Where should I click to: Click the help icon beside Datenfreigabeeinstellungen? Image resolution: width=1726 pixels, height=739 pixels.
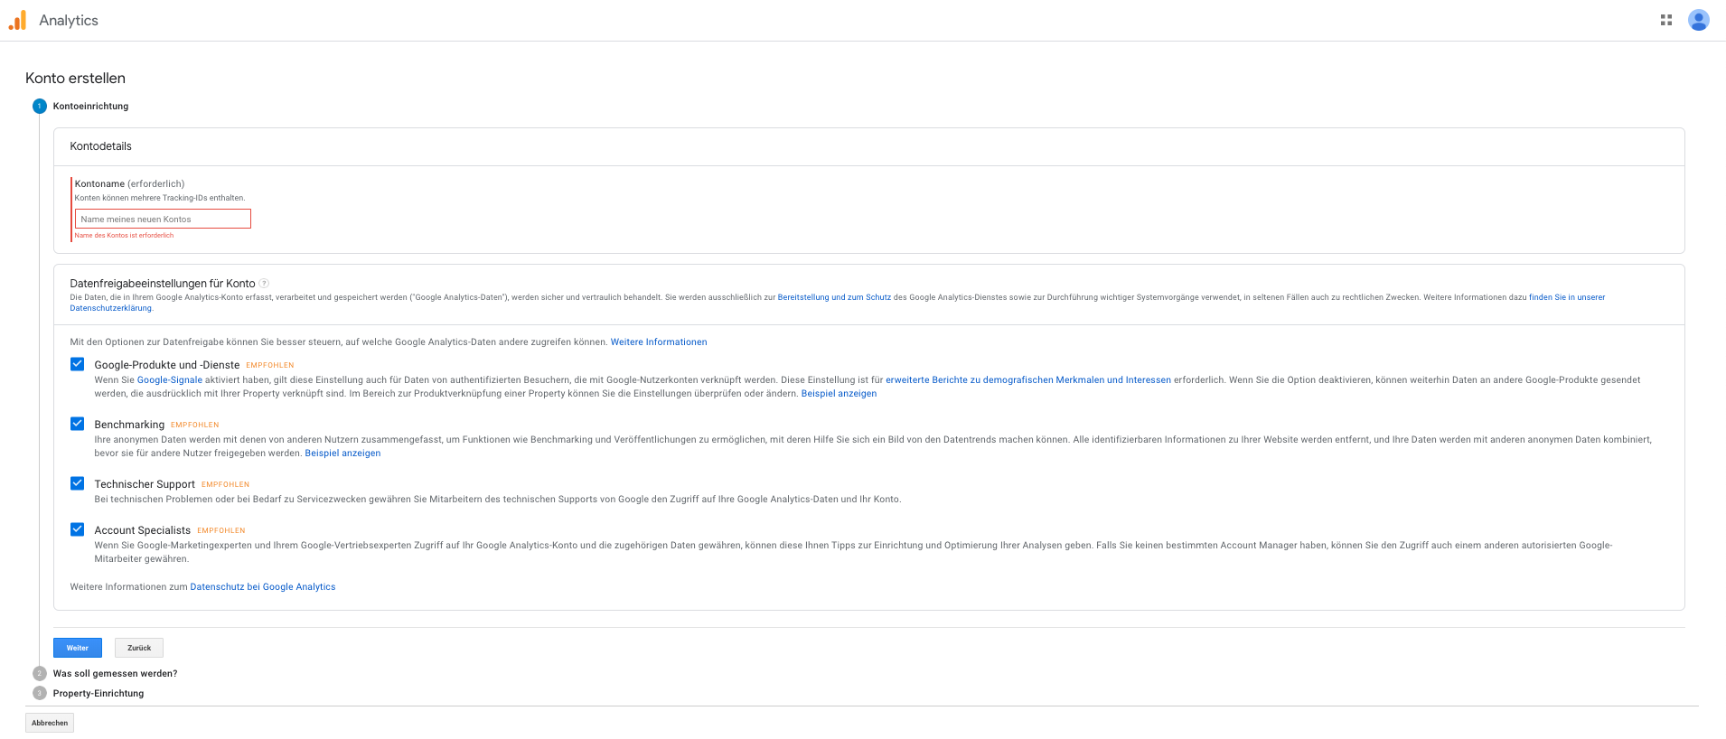click(264, 284)
